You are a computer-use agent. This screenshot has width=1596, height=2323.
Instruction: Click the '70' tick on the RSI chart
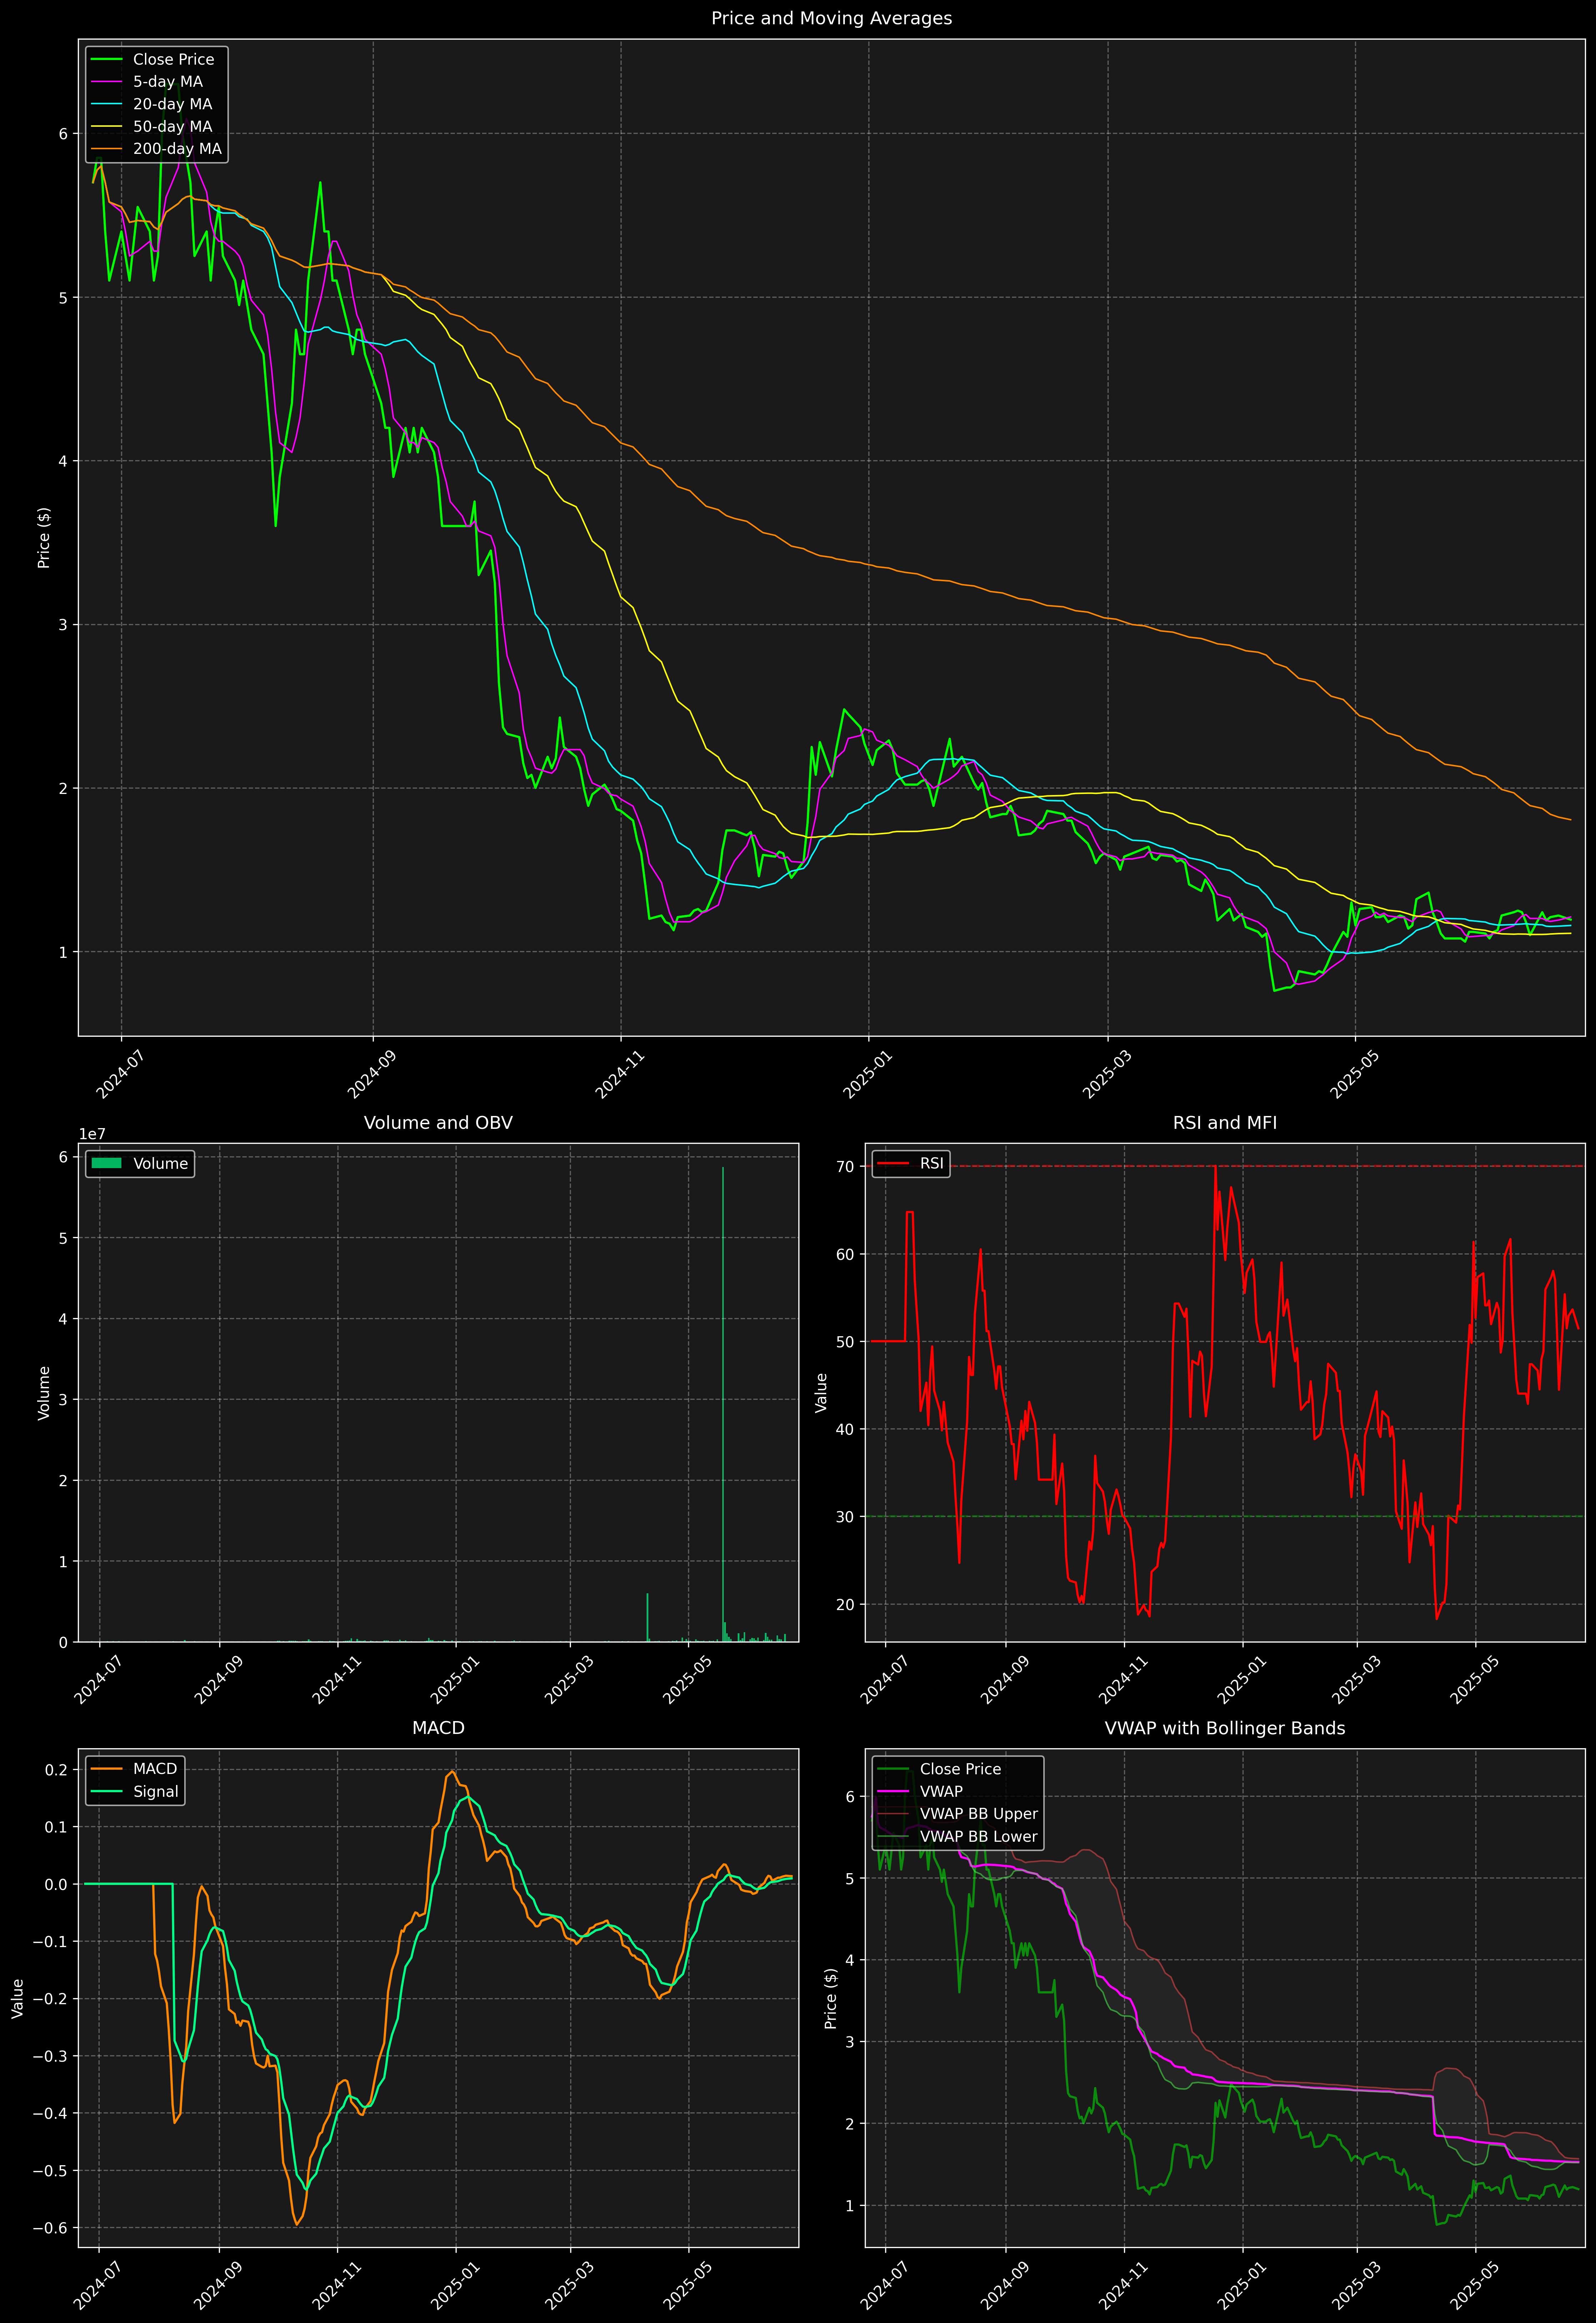(x=845, y=1166)
